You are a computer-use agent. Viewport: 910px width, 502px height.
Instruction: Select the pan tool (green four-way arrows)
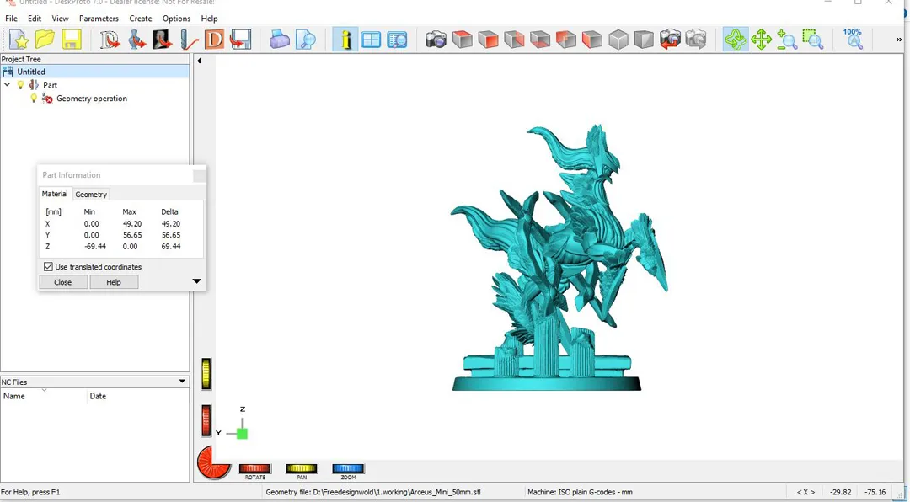point(761,40)
